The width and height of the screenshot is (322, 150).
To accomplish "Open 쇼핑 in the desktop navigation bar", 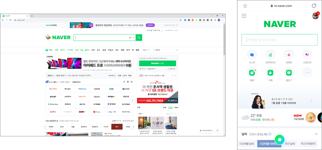I will (76, 50).
